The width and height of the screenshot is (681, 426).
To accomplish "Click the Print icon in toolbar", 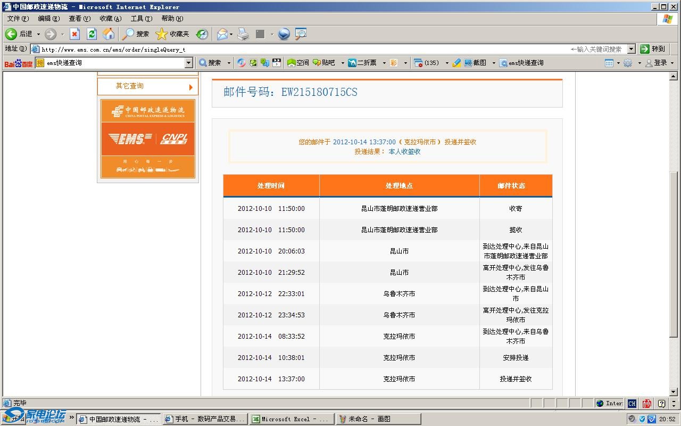I will [x=243, y=34].
